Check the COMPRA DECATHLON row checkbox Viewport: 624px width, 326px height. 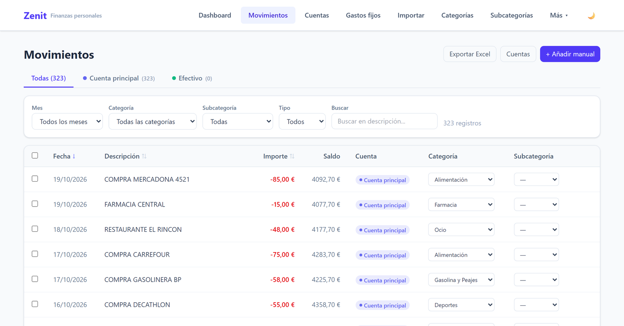pyautogui.click(x=35, y=304)
